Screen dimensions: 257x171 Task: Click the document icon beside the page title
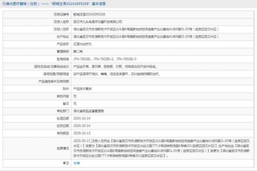[x=4, y=4]
